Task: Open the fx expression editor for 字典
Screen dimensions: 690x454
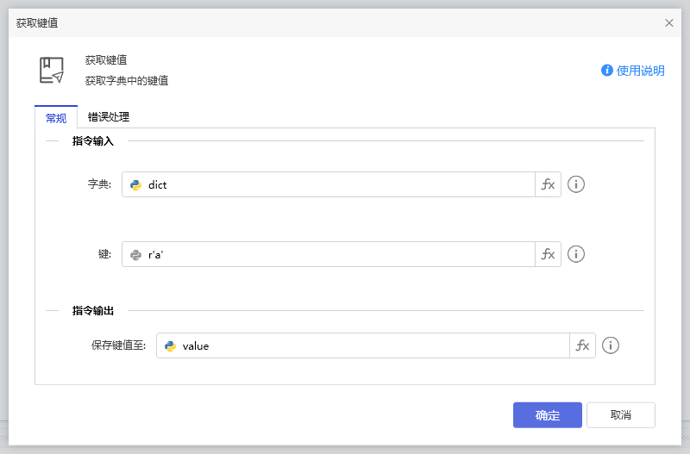Action: 548,184
